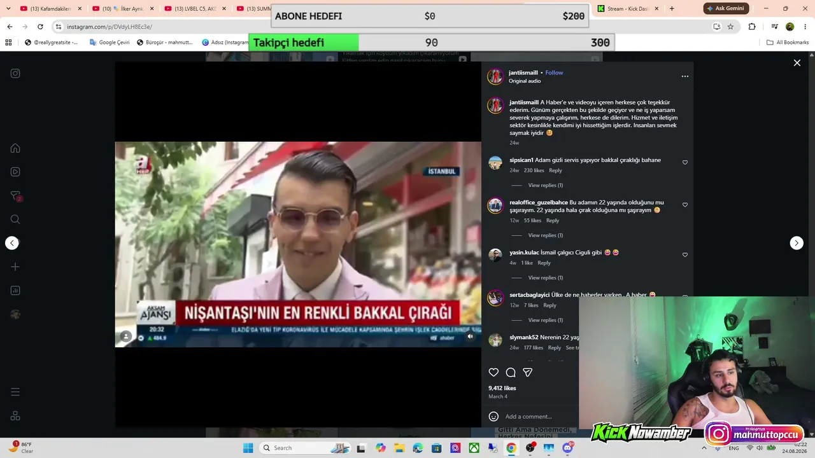Open Messages with the notification badge
The image size is (815, 458).
coord(15,196)
